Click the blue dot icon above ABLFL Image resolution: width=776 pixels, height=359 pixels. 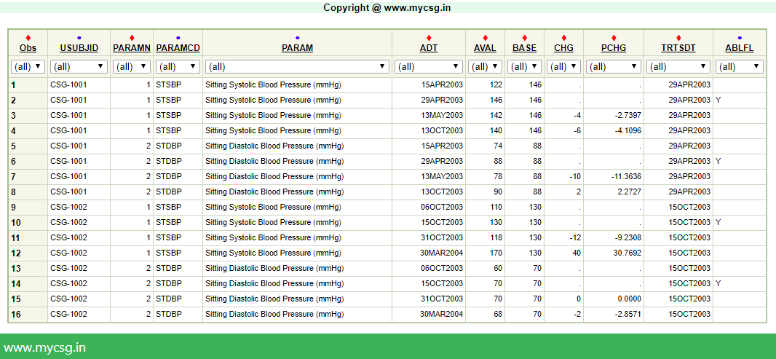point(740,38)
